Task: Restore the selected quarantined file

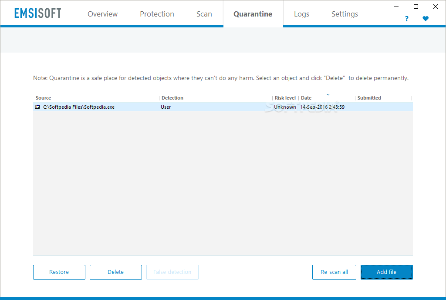Action: pyautogui.click(x=59, y=272)
